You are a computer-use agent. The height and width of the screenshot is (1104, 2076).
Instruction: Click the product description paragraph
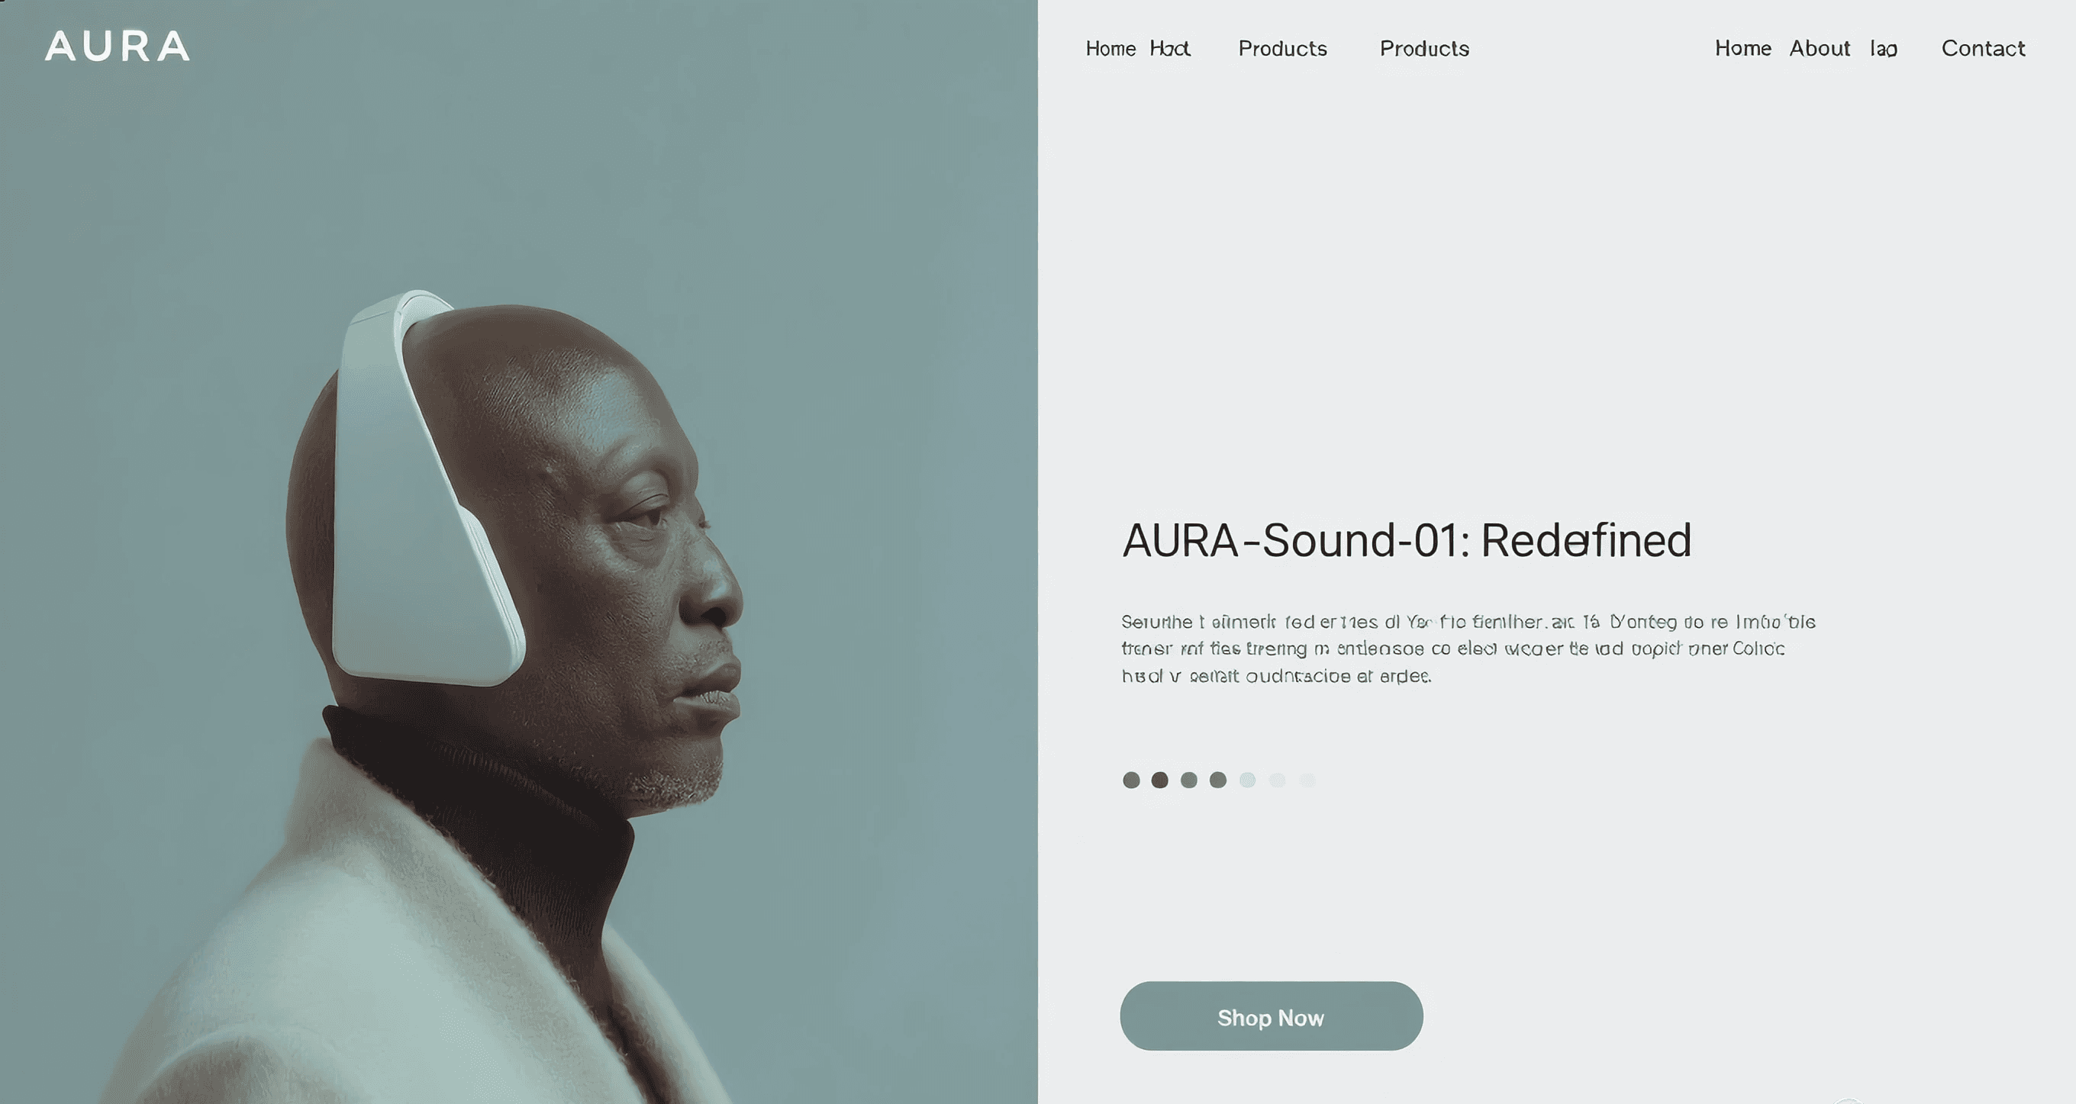coord(1468,649)
